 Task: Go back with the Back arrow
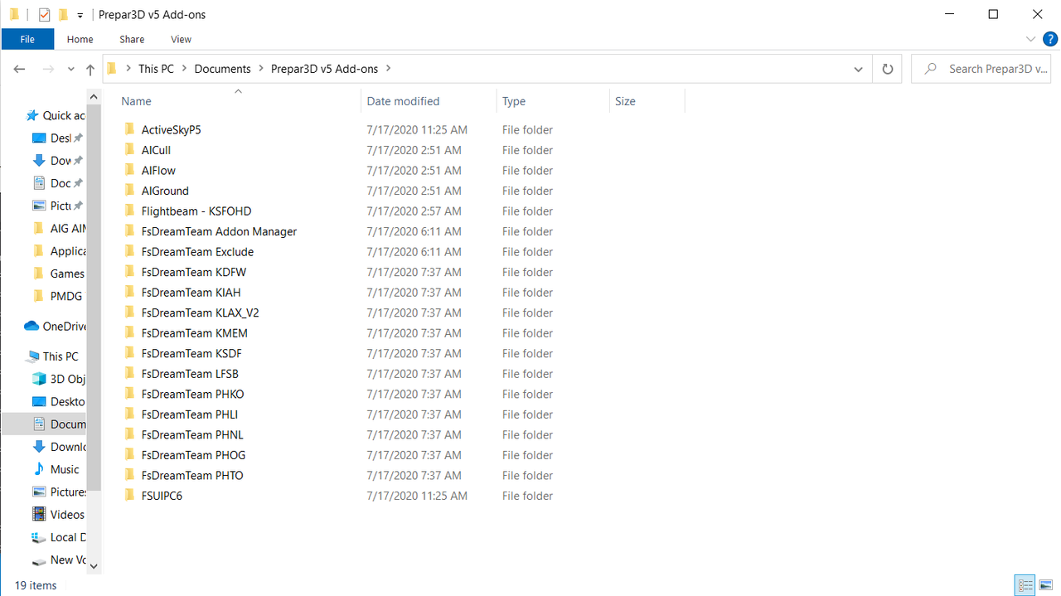point(19,69)
